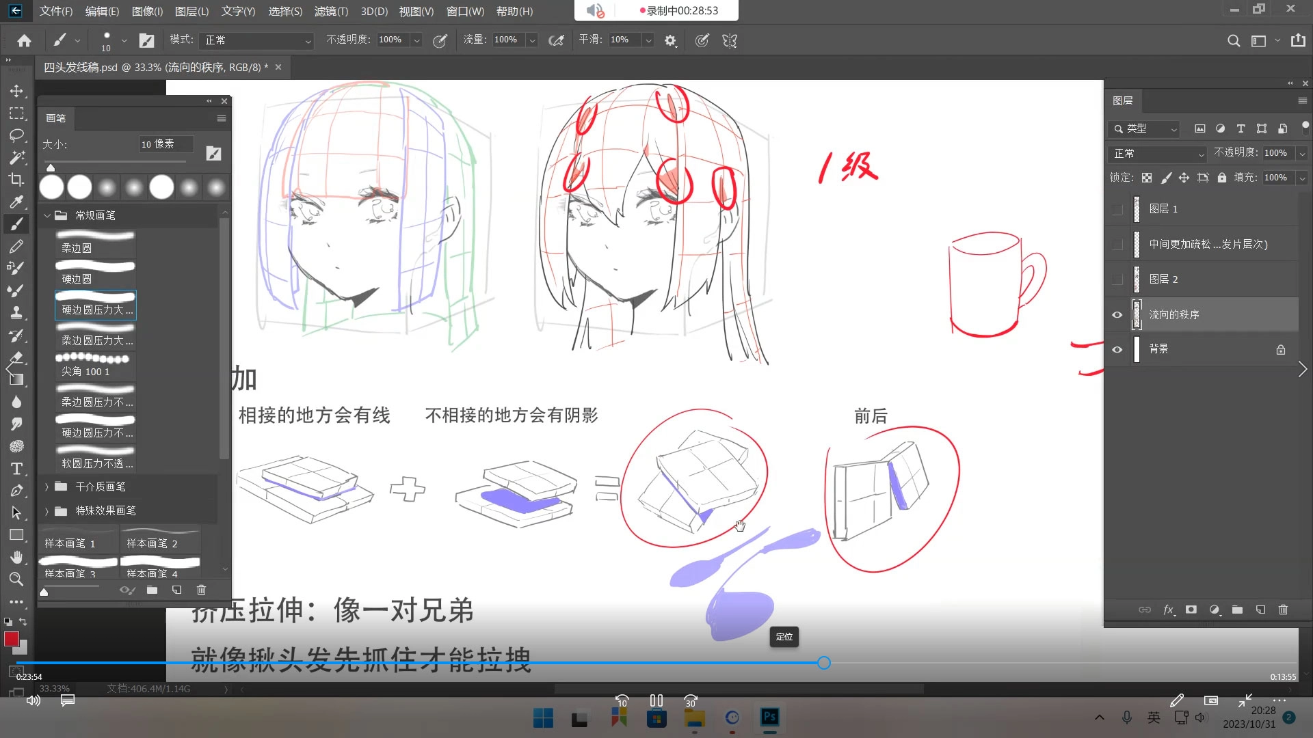Open the blend 模式 dropdown
1313x738 pixels.
(257, 40)
